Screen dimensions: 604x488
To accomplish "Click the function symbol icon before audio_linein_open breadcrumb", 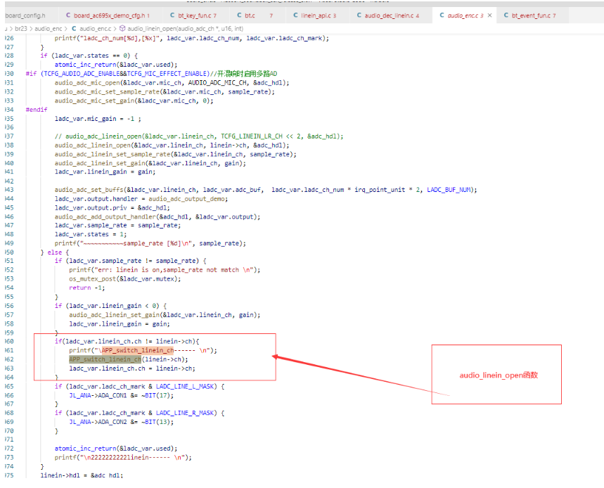I will click(x=122, y=29).
